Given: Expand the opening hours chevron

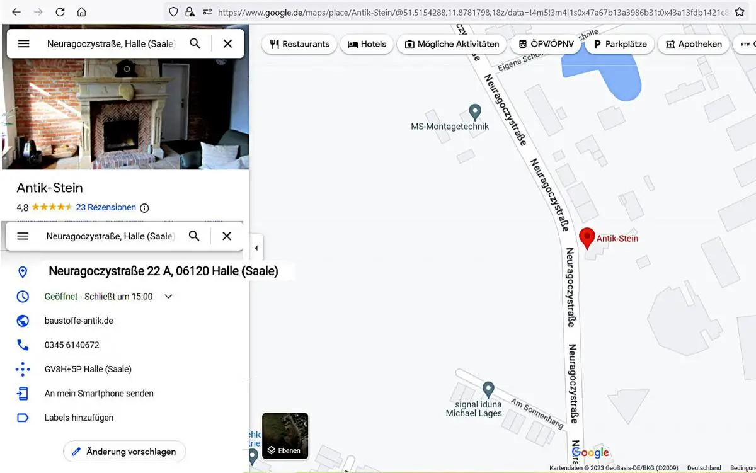Looking at the screenshot, I should 168,297.
